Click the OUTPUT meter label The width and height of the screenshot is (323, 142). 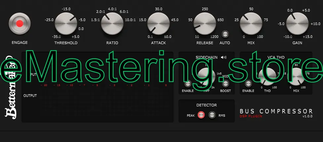pos(30,96)
